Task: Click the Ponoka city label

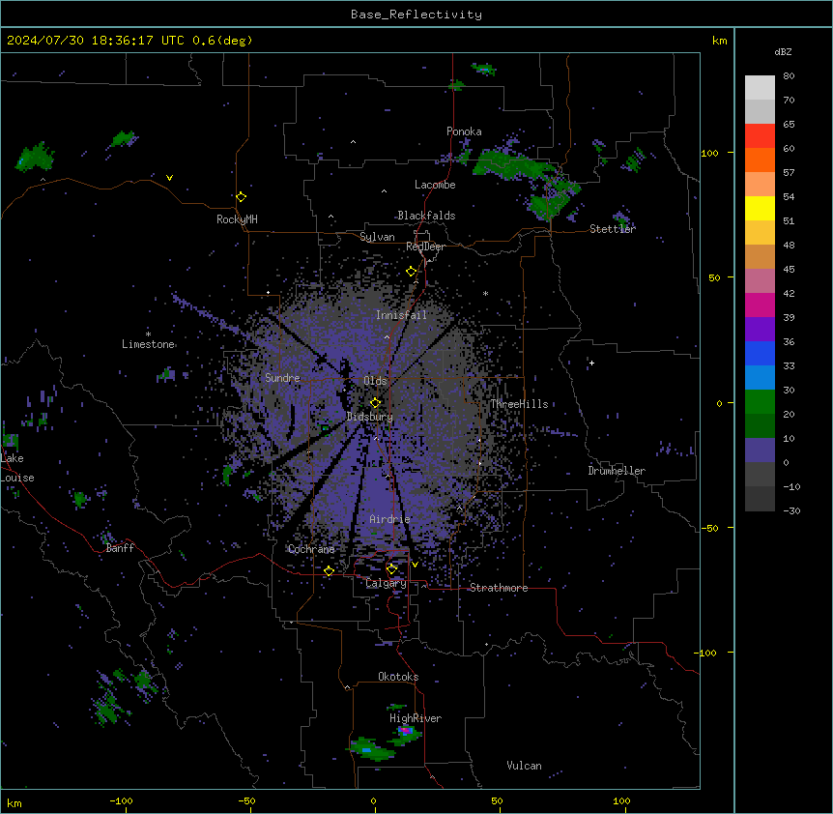Action: tap(464, 131)
